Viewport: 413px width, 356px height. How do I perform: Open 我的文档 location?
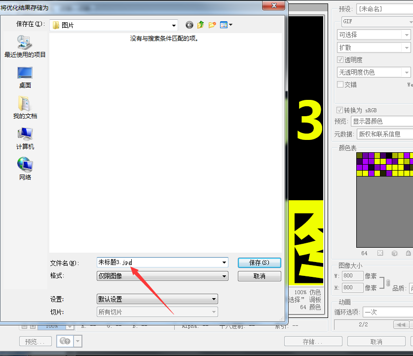pyautogui.click(x=25, y=108)
